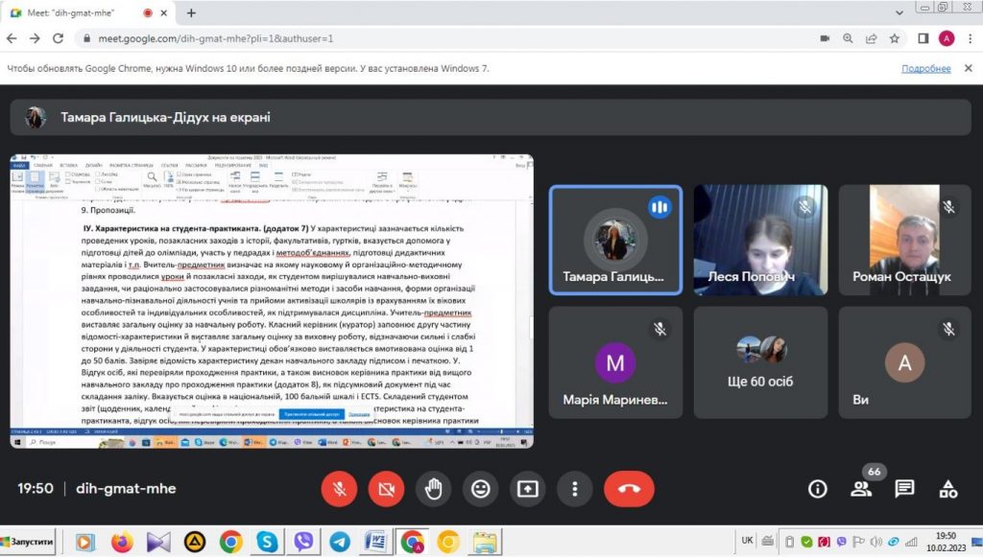
Task: Open Chrome's three-dot menu
Action: click(x=969, y=38)
